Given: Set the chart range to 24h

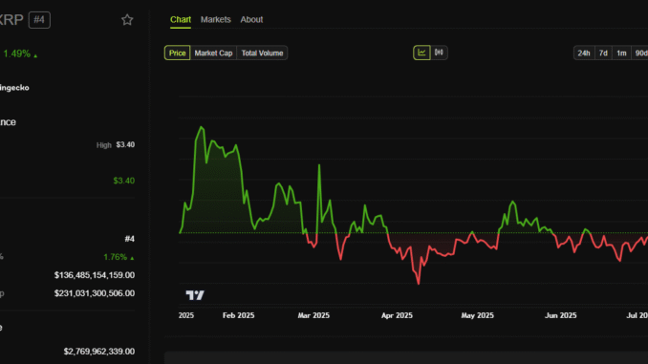Looking at the screenshot, I should tap(584, 53).
